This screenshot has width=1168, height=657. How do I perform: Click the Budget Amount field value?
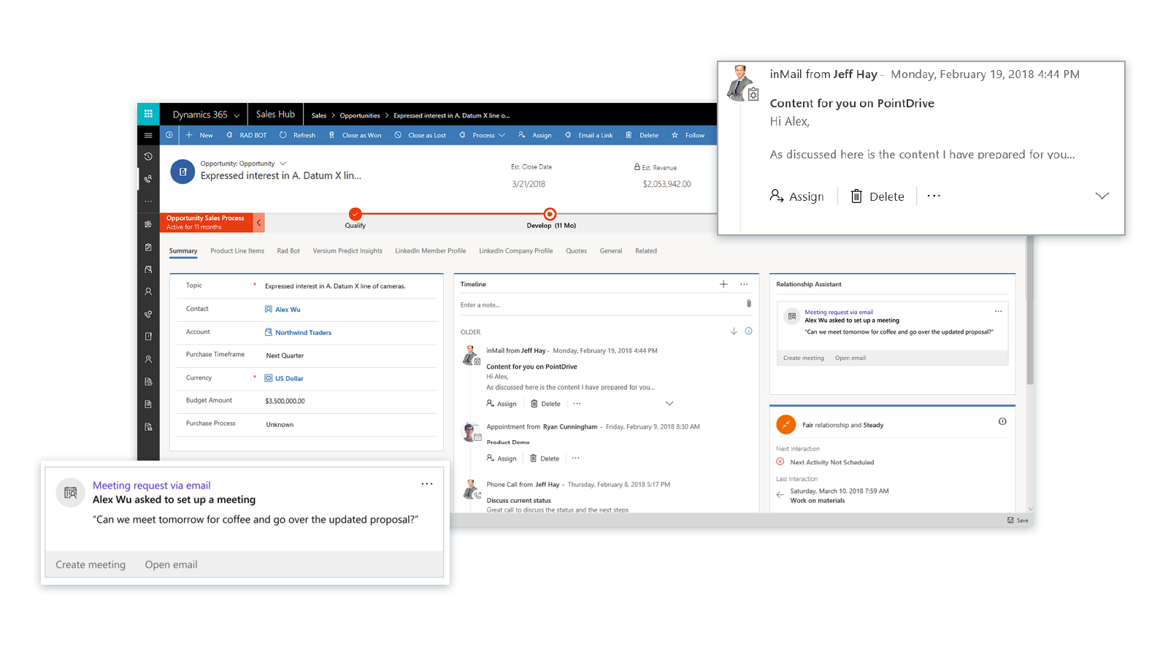coord(285,401)
